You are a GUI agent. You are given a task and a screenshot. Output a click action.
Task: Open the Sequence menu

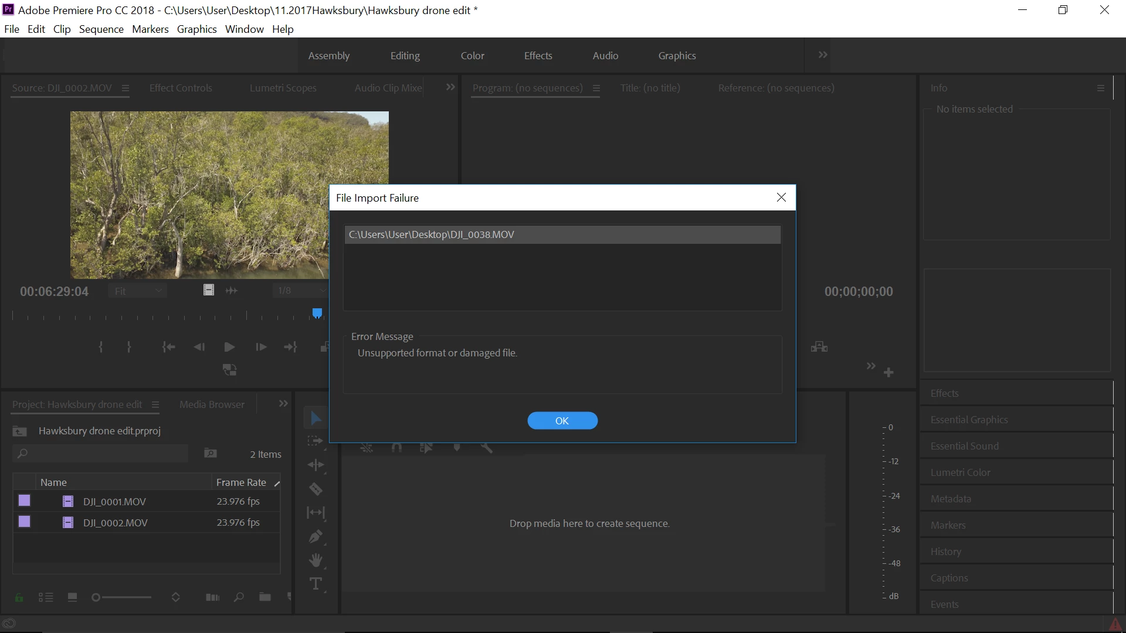(101, 29)
